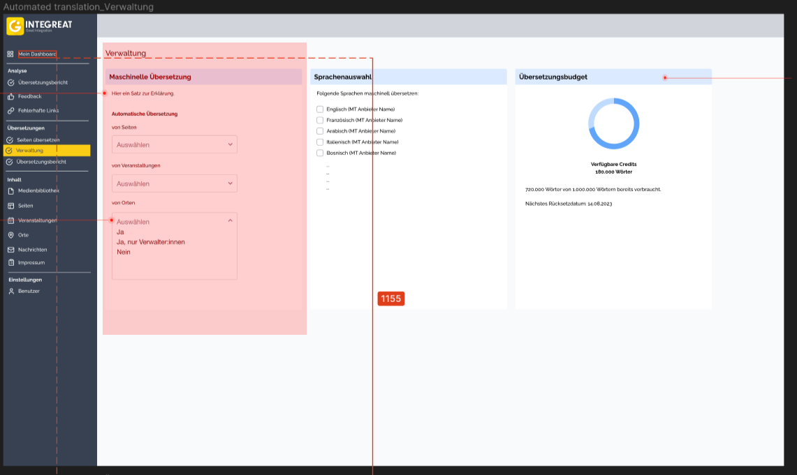This screenshot has width=797, height=475.
Task: Choose Nein in von Orten list
Action: [124, 252]
